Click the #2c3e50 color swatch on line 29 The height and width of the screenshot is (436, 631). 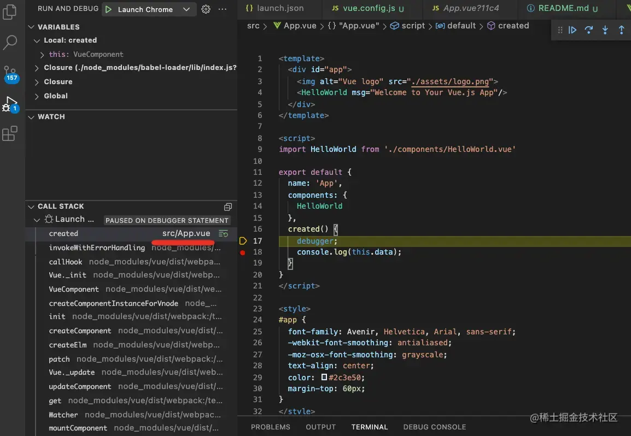(x=324, y=378)
